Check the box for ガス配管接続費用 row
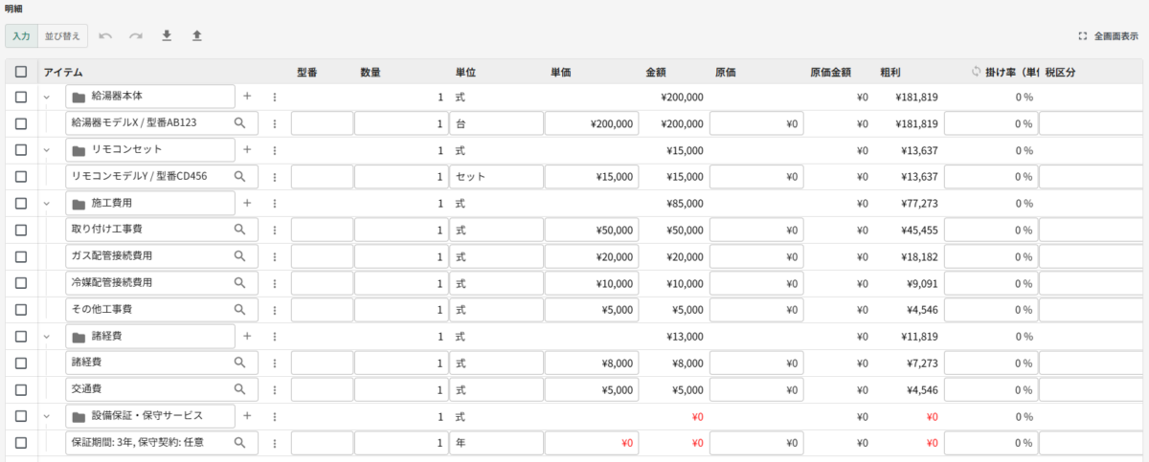Image resolution: width=1149 pixels, height=462 pixels. [x=21, y=256]
